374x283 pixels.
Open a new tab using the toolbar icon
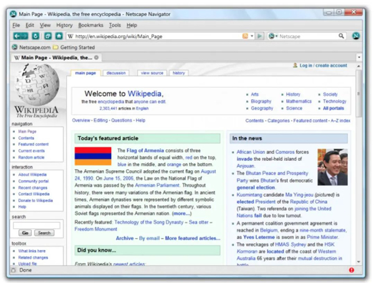pyautogui.click(x=48, y=36)
